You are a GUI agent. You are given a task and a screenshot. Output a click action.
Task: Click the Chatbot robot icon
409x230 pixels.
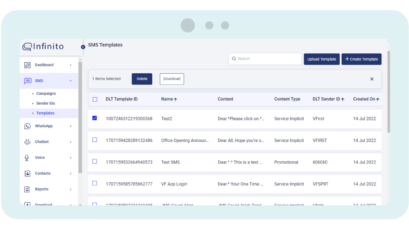pyautogui.click(x=27, y=142)
